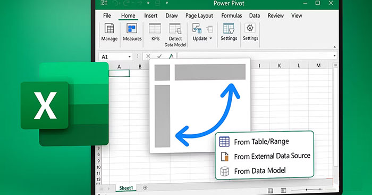
Task: Select column B header
Action: 140,67
